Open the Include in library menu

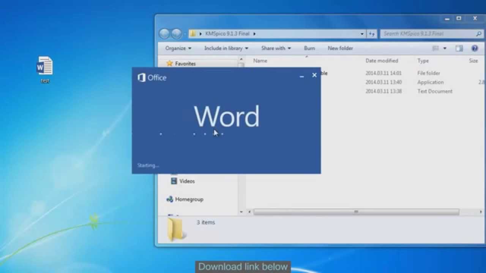pyautogui.click(x=226, y=48)
